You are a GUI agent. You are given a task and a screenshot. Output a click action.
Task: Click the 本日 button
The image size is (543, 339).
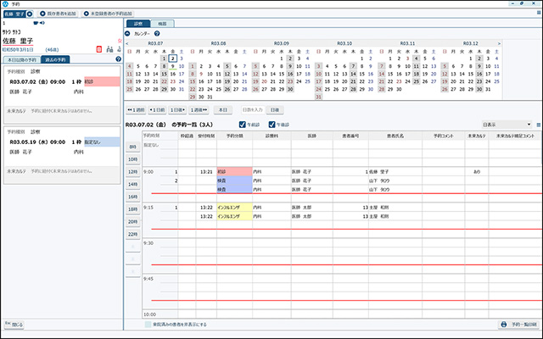223,109
